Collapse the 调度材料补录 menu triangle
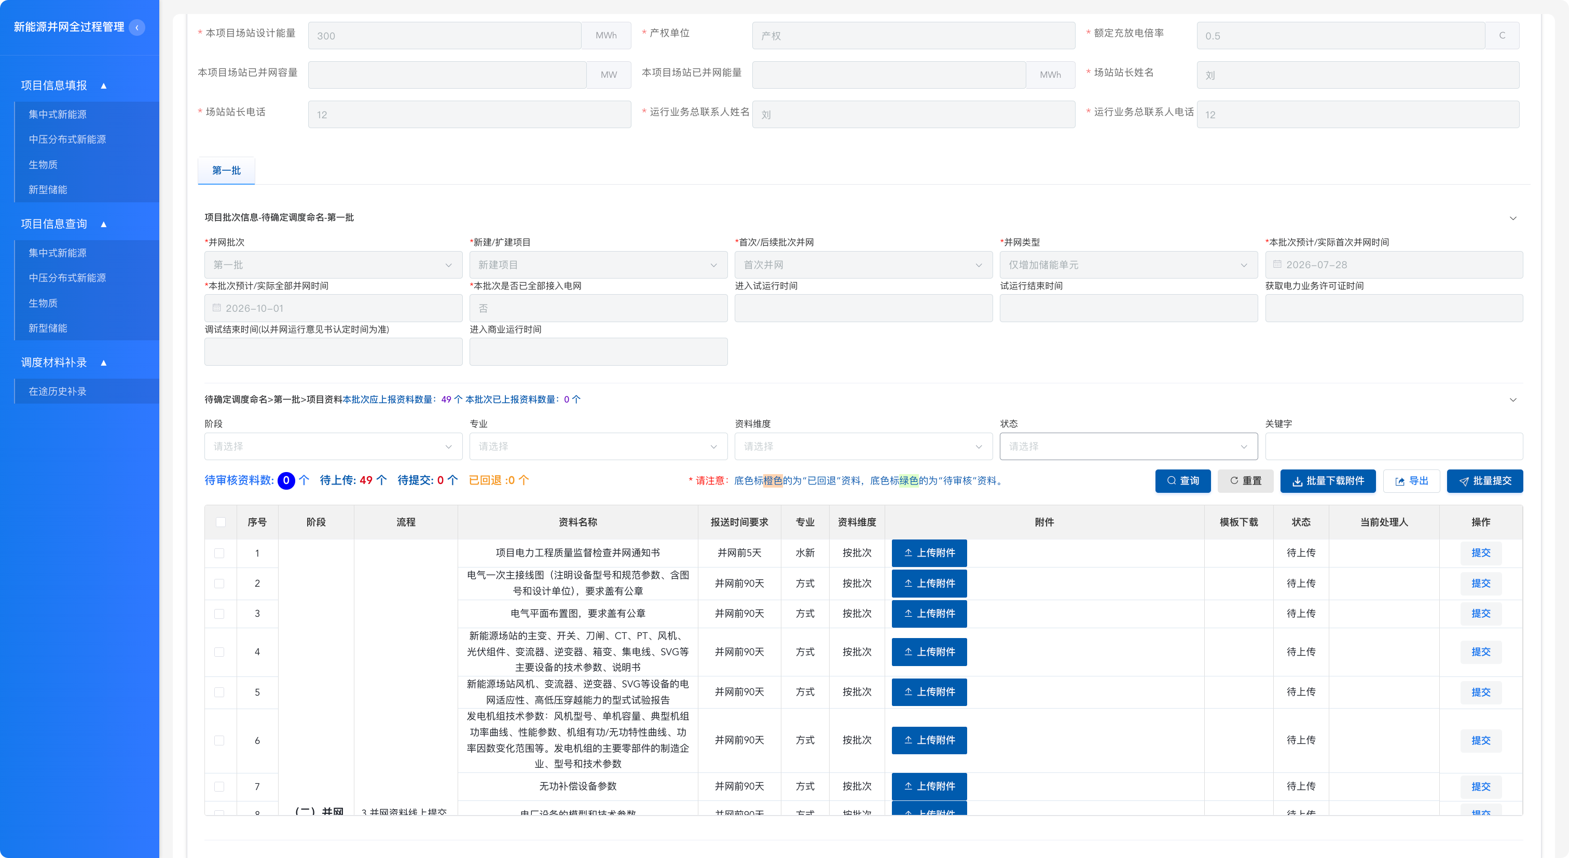Viewport: 1569px width, 858px height. click(x=104, y=363)
